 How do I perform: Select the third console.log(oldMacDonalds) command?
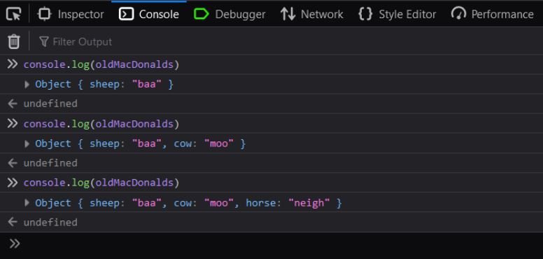click(101, 183)
